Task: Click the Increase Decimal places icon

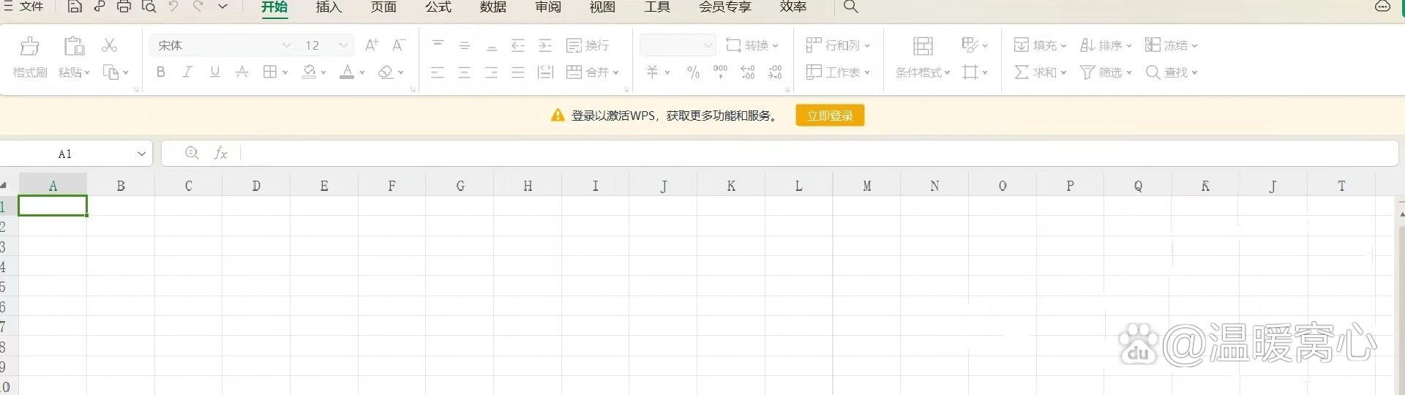Action: click(747, 72)
